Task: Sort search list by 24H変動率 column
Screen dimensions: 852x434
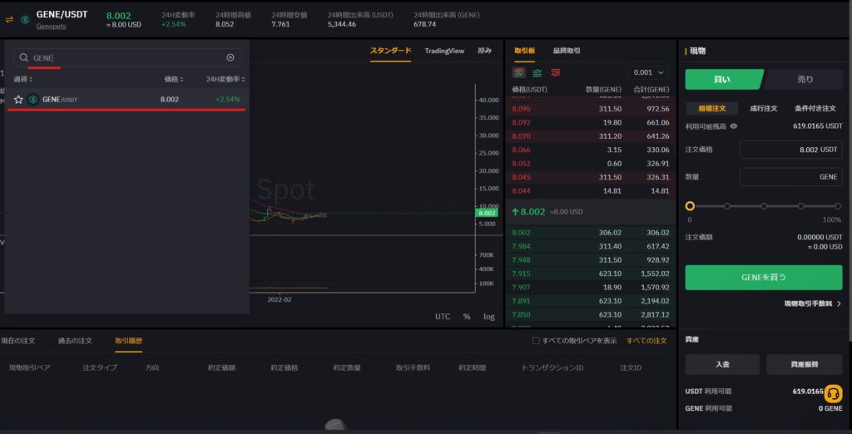Action: point(225,79)
